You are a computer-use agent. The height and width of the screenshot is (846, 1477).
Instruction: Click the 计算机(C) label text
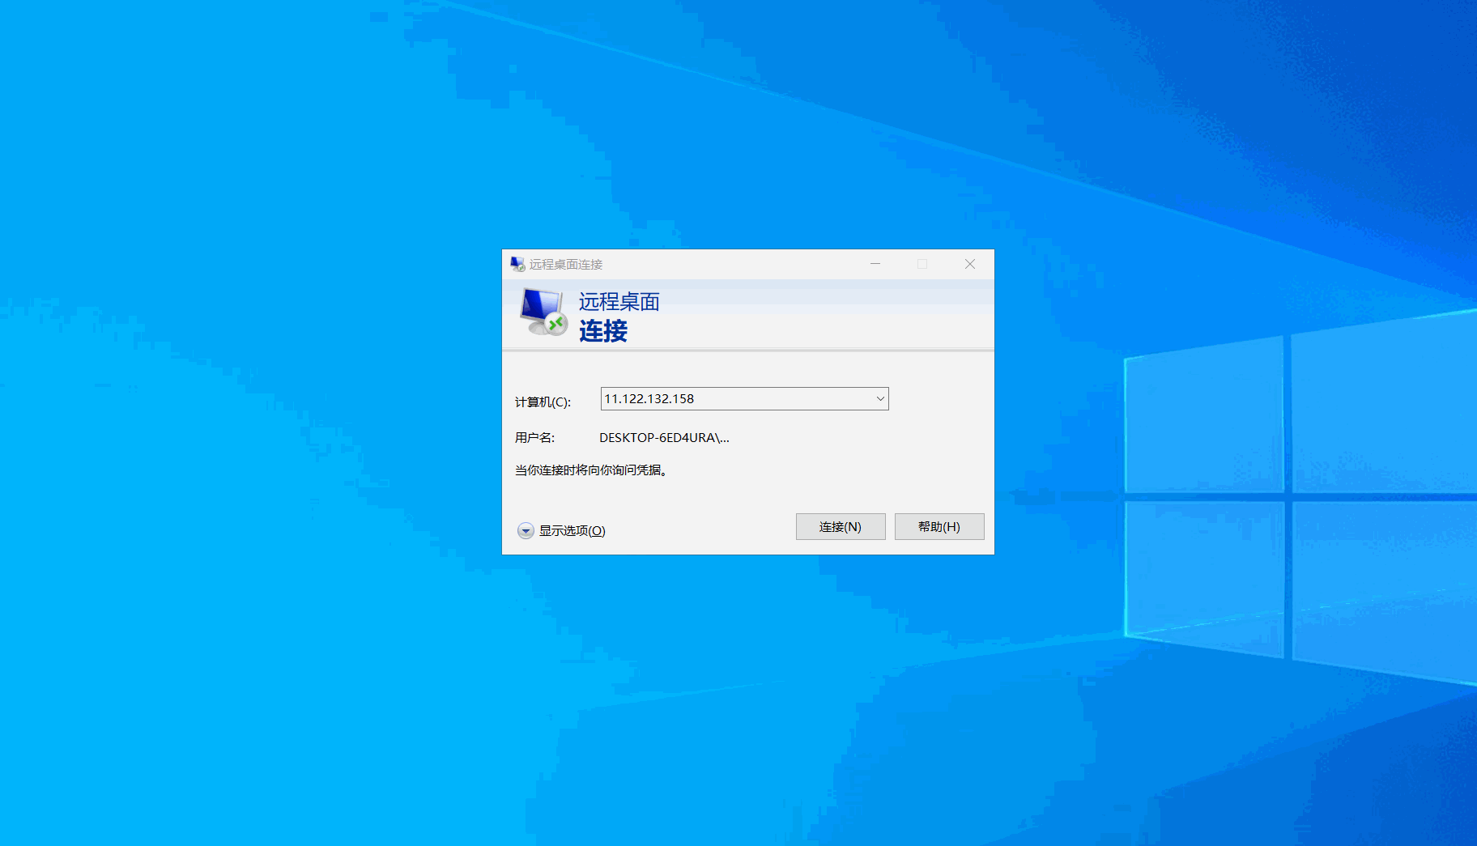tap(543, 402)
